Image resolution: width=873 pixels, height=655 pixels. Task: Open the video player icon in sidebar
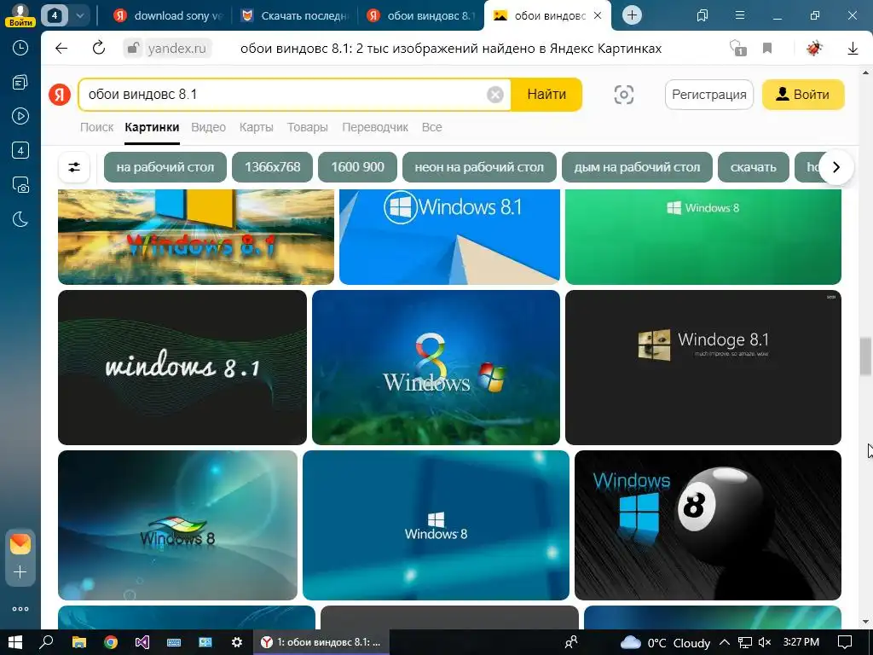pyautogui.click(x=20, y=116)
